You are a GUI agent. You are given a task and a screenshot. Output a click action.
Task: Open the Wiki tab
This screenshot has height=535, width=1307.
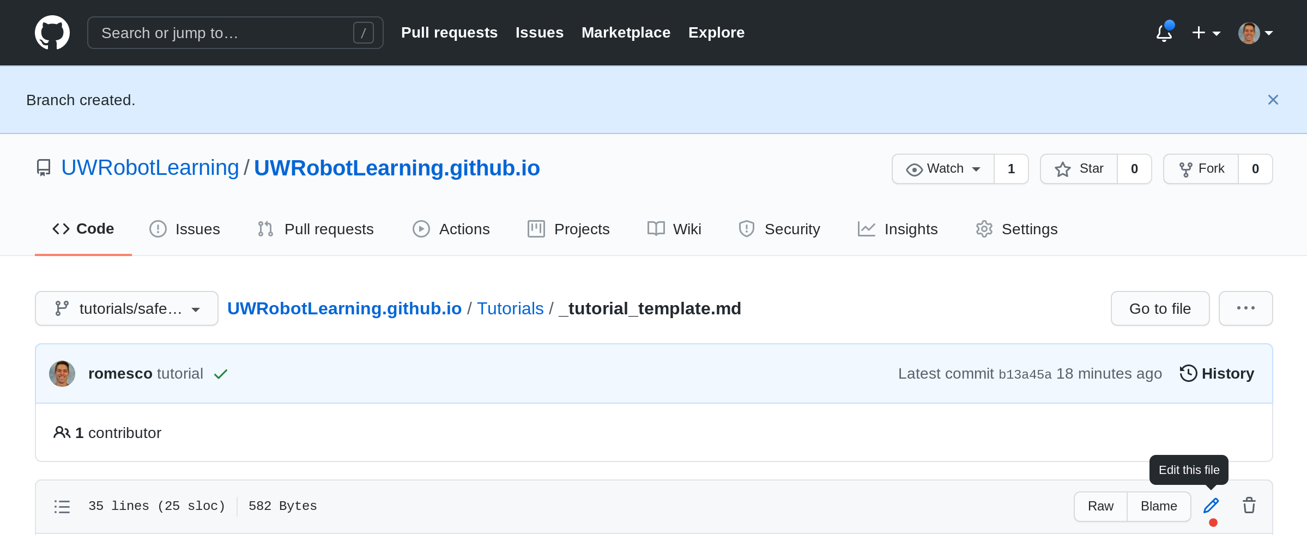[674, 229]
